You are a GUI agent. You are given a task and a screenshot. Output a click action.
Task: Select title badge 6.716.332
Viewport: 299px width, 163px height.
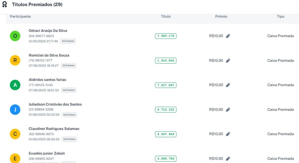point(166,110)
